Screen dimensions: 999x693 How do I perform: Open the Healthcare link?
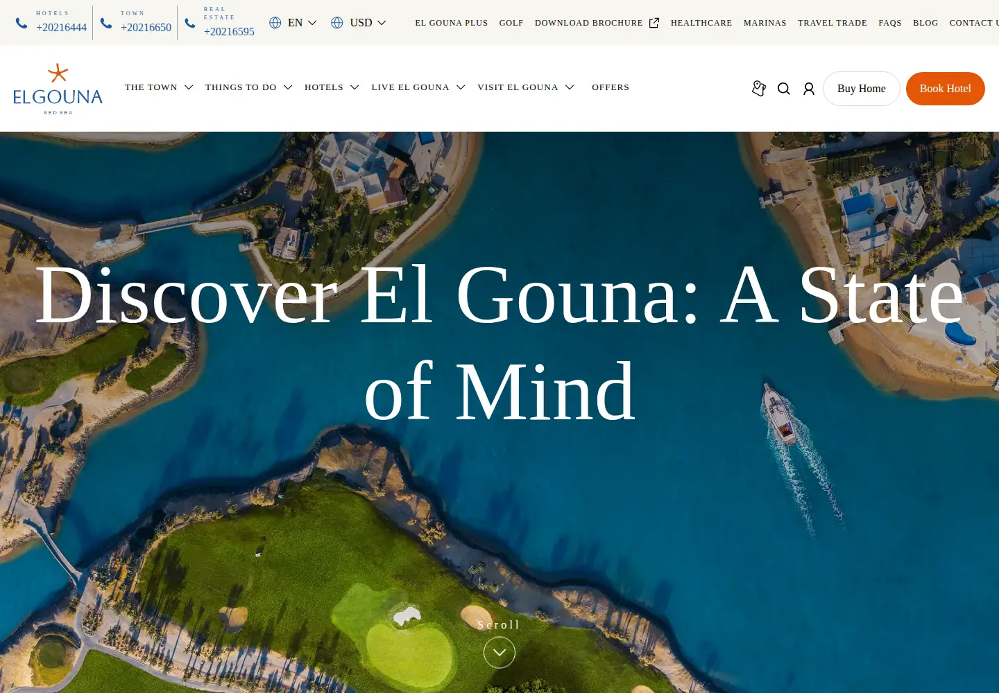click(x=701, y=23)
